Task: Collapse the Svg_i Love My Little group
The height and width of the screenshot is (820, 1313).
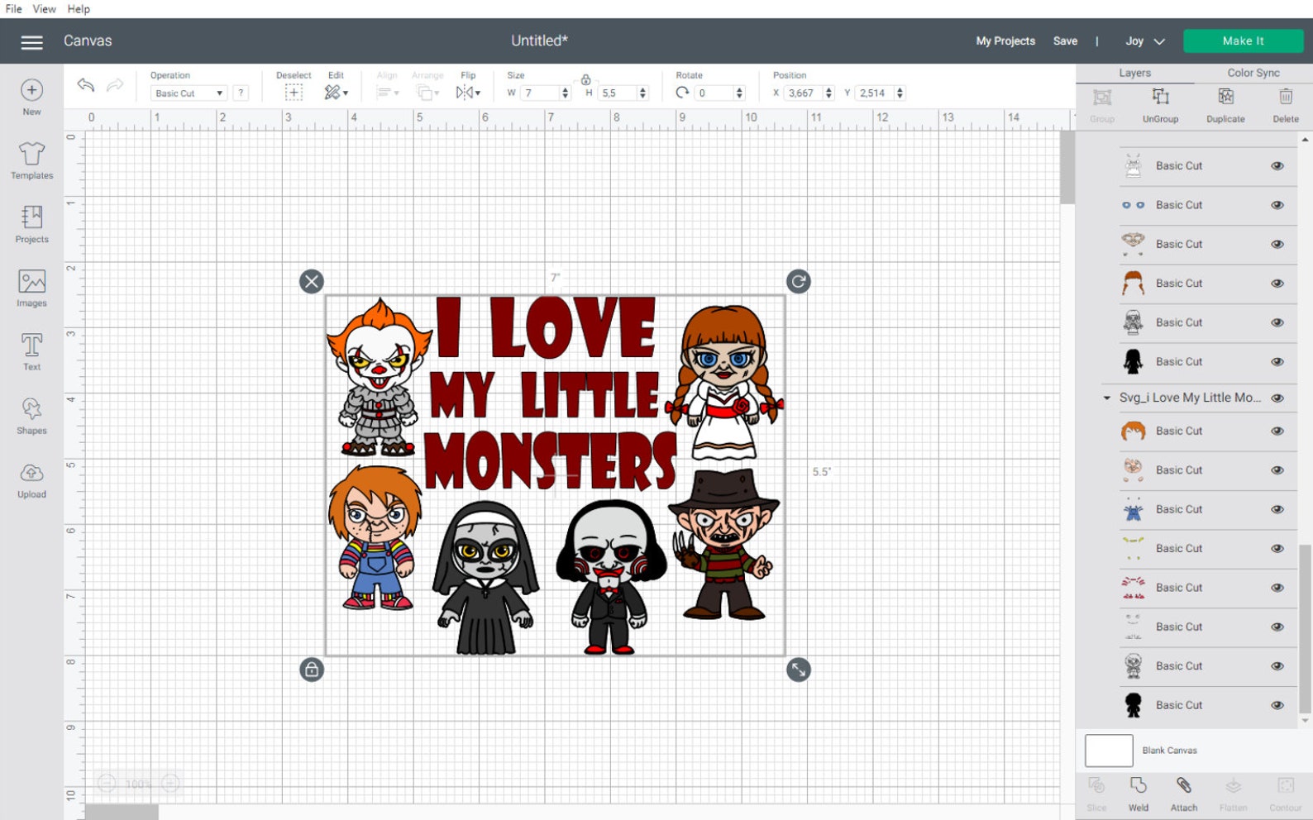Action: [1107, 398]
